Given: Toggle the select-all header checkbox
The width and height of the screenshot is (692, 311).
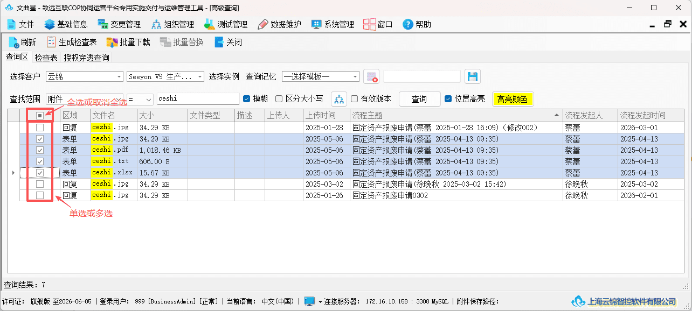Looking at the screenshot, I should (40, 115).
